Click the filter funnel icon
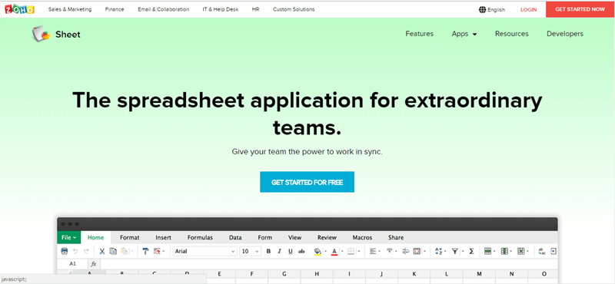The height and width of the screenshot is (284, 615). [455, 251]
